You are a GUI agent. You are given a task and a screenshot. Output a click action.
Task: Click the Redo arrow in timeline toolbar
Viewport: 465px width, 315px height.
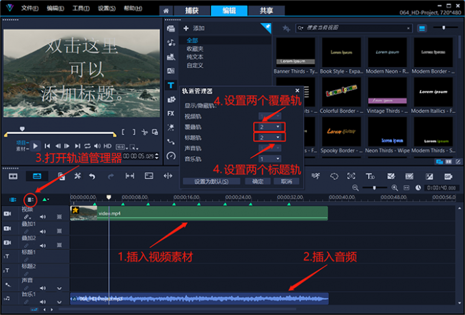point(111,176)
